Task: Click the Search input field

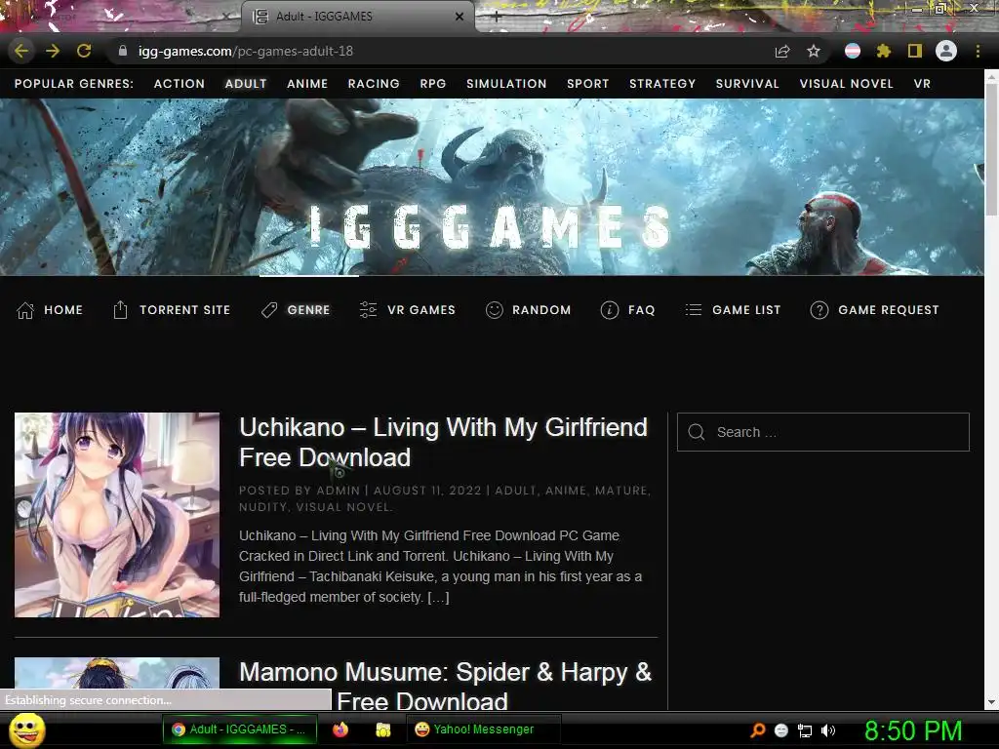Action: [x=823, y=432]
